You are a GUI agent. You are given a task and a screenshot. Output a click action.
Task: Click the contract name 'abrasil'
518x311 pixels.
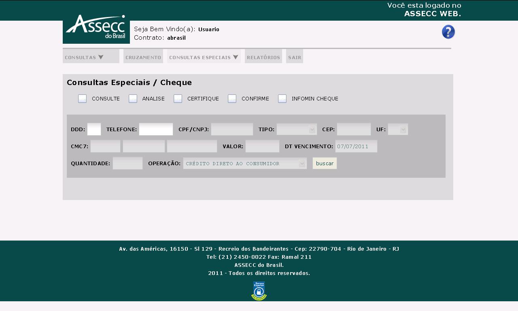point(176,38)
